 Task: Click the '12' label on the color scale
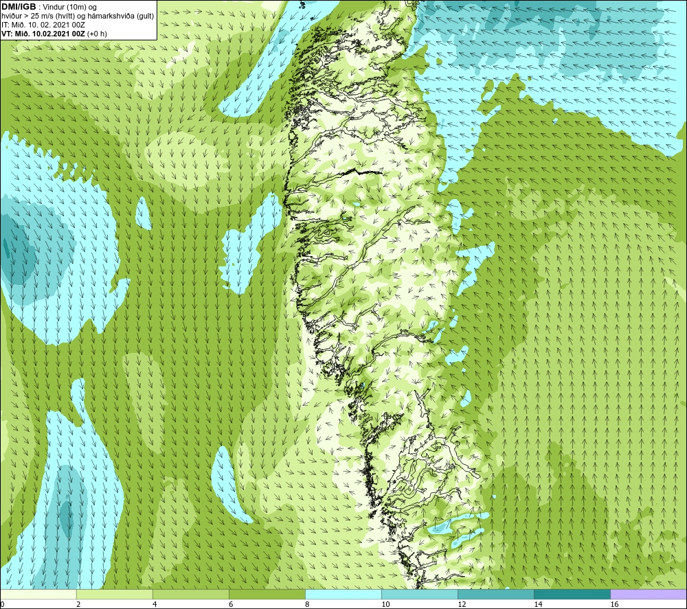pos(462,604)
